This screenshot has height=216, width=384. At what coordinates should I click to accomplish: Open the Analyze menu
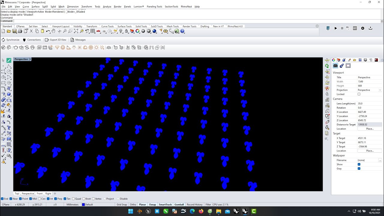tap(107, 7)
